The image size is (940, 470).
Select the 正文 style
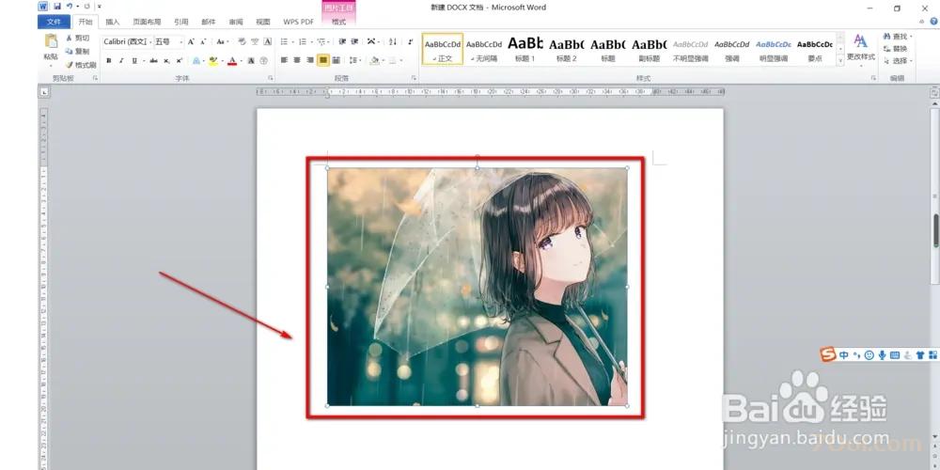click(x=443, y=49)
